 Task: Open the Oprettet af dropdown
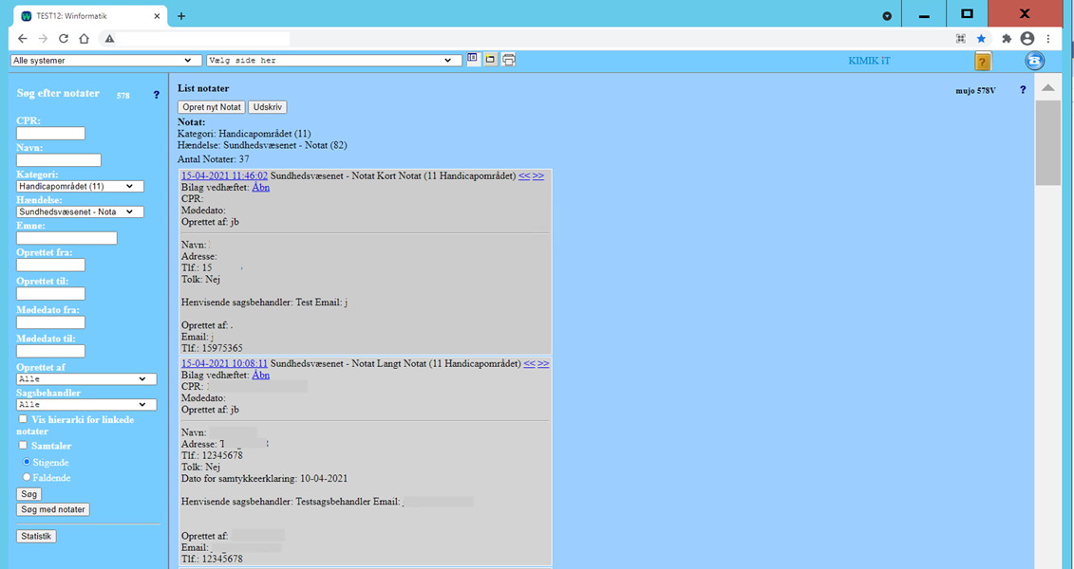point(86,379)
